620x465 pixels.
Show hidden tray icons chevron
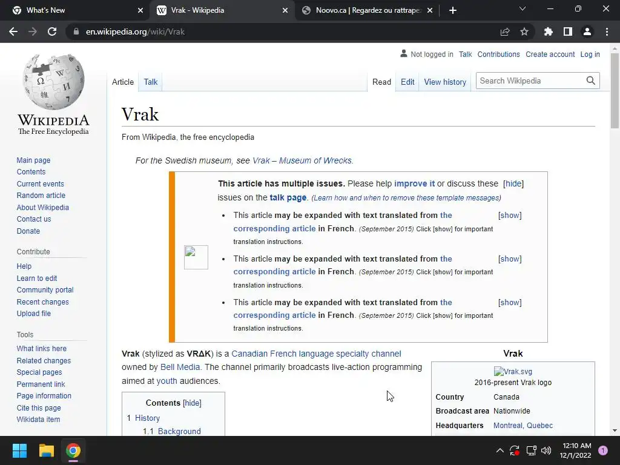[x=500, y=450]
